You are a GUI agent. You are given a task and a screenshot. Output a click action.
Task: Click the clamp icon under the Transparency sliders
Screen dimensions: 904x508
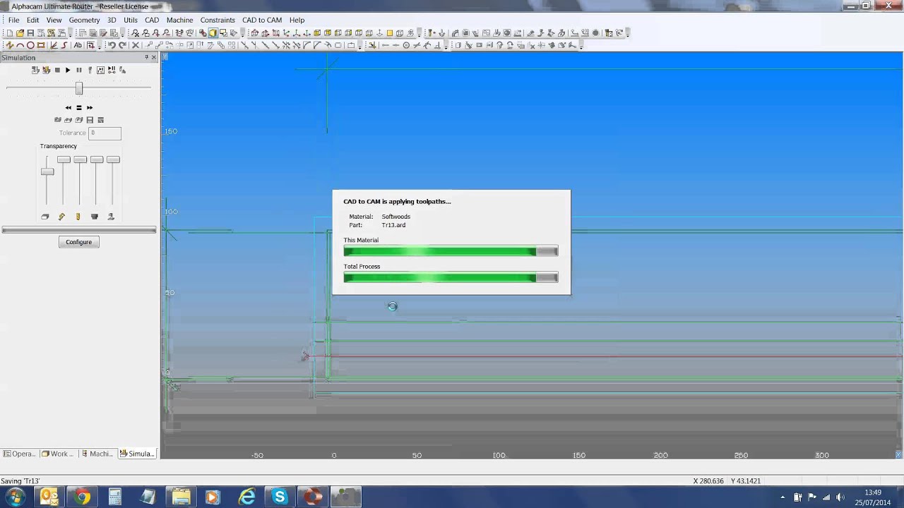pyautogui.click(x=95, y=217)
